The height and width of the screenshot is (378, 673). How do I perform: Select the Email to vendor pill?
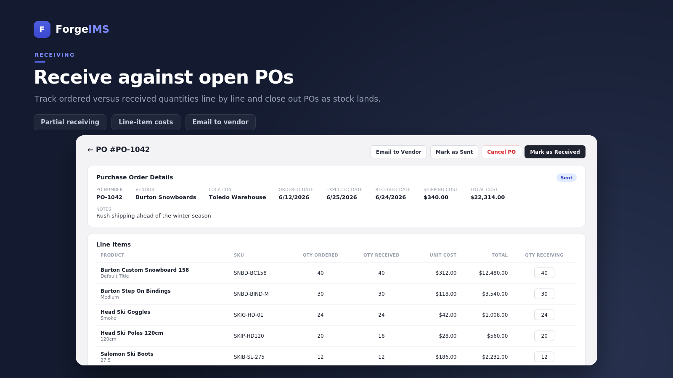(220, 122)
